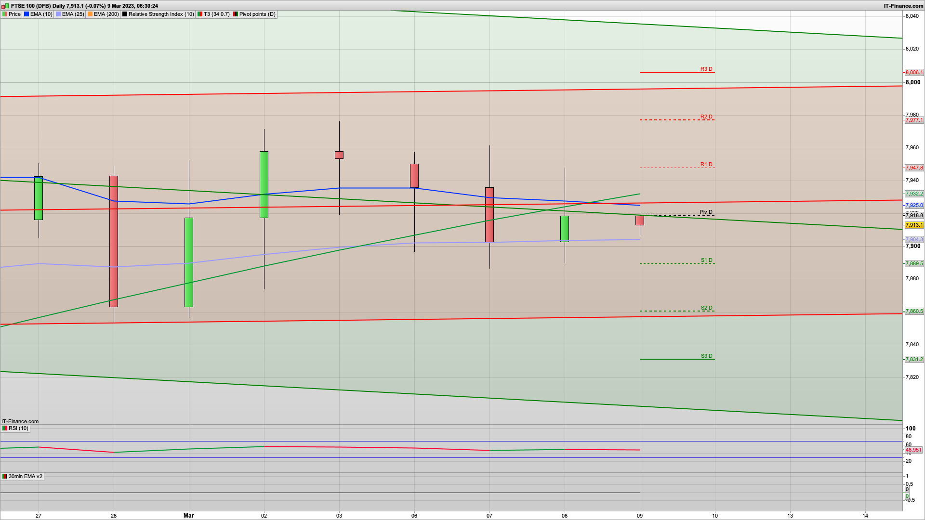Screen dimensions: 925x520
Task: Click the Price indicator color icon
Action: tap(5, 14)
